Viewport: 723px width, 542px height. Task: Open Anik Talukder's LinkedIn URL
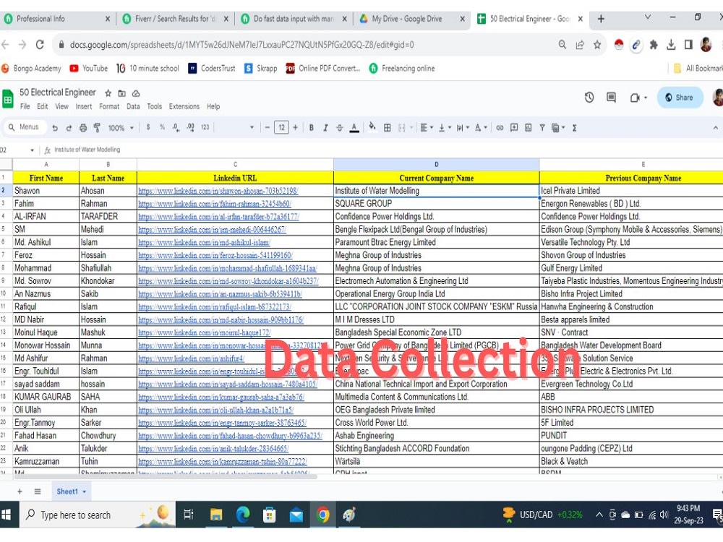click(213, 449)
